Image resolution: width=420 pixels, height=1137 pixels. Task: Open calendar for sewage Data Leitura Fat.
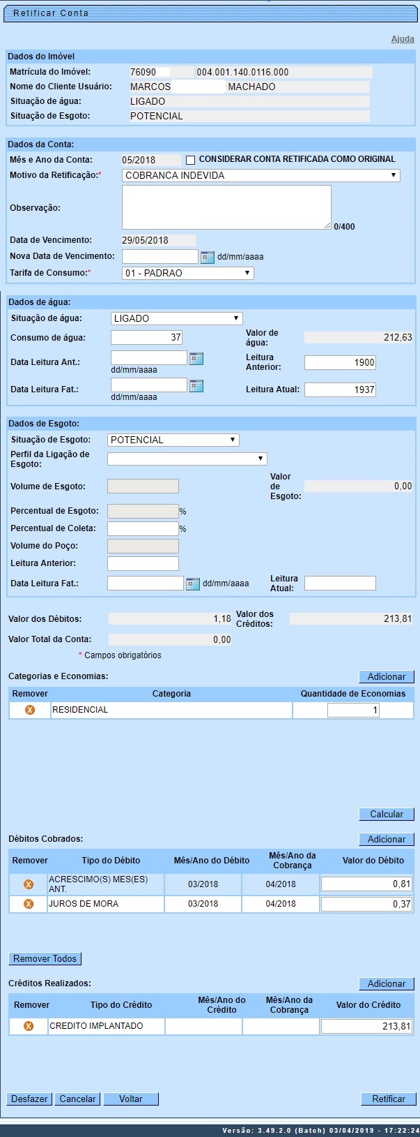[193, 584]
